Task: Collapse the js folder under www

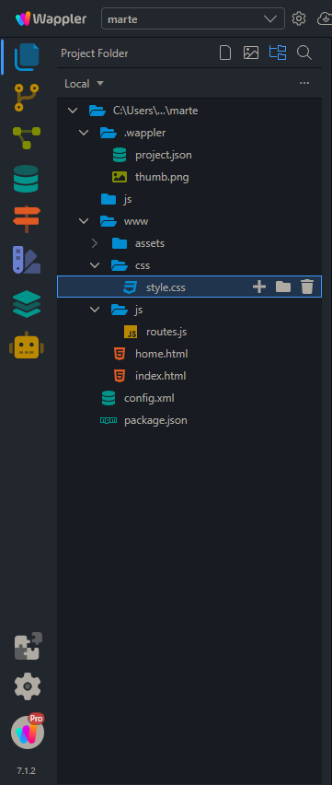Action: [x=95, y=310]
